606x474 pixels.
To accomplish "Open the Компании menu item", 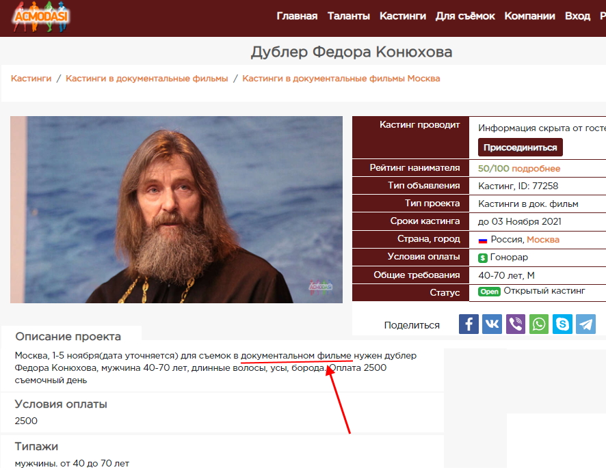I will tap(529, 16).
